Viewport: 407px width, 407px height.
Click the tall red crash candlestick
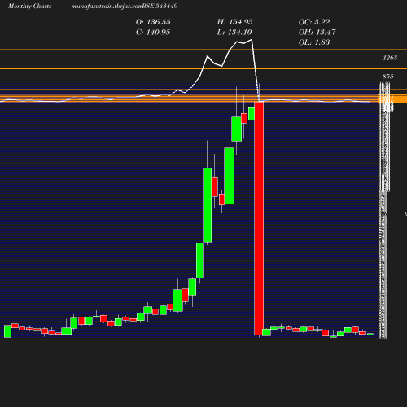coord(259,218)
